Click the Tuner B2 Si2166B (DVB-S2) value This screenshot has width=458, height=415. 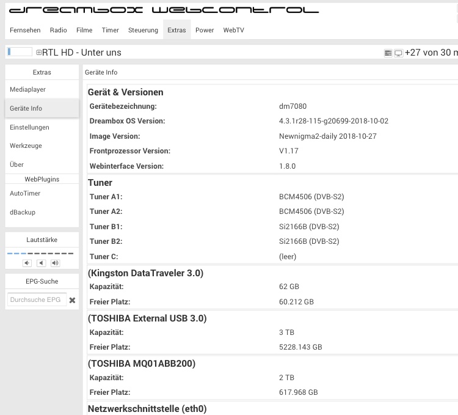309,241
